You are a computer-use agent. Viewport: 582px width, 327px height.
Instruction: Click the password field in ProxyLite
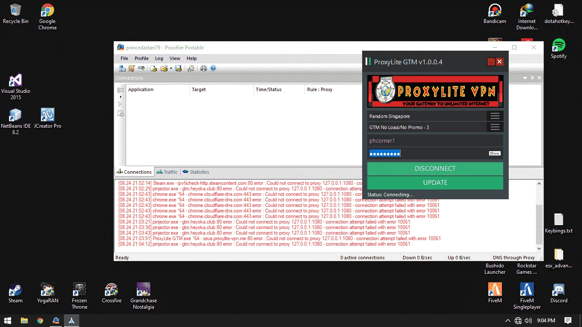coord(435,153)
